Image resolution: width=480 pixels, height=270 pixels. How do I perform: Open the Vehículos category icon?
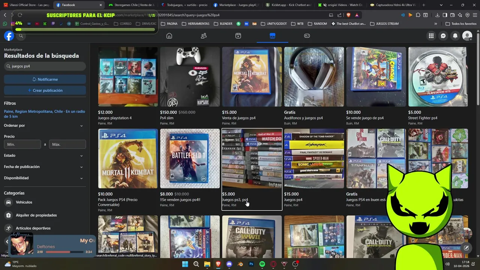click(8, 202)
